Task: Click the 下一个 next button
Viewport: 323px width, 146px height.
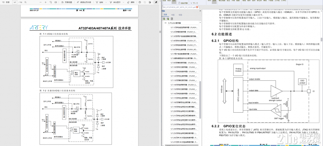Action: (x=194, y=3)
